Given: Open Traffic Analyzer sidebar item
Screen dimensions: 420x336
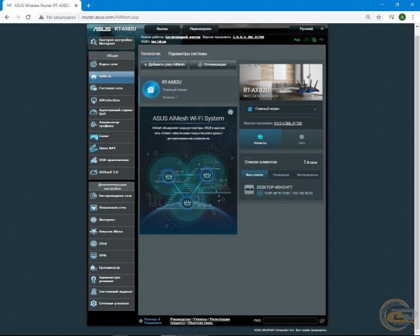Looking at the screenshot, I should pos(111,124).
